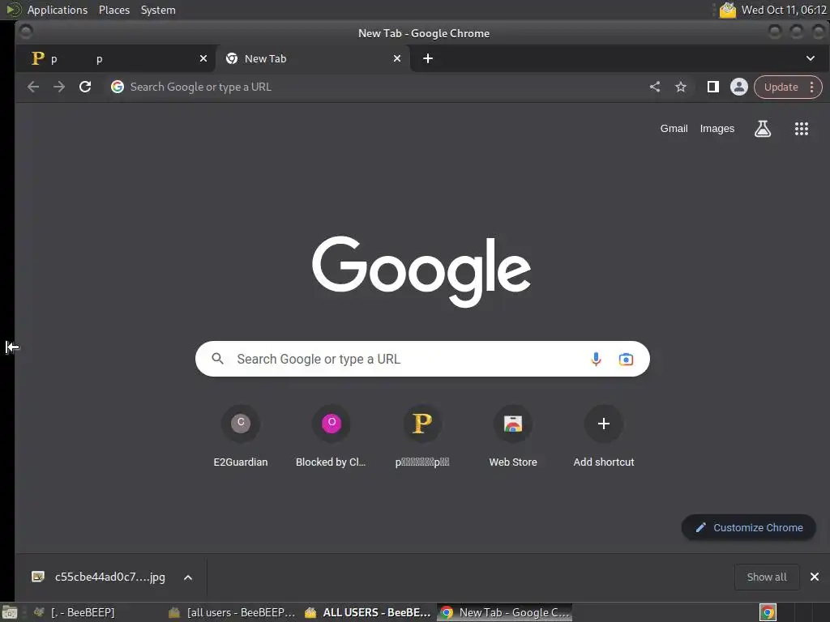Viewport: 830px width, 622px height.
Task: Close the New Tab tab
Action: (x=397, y=58)
